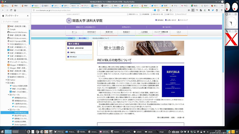Expand the Twitter bookmark folder
This screenshot has height=134, width=239.
6,80
